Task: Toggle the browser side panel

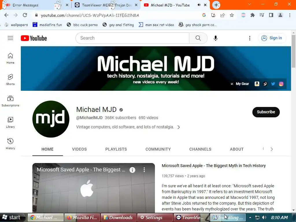Action: pyautogui.click(x=271, y=15)
